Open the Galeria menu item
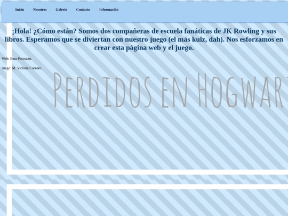 click(61, 10)
